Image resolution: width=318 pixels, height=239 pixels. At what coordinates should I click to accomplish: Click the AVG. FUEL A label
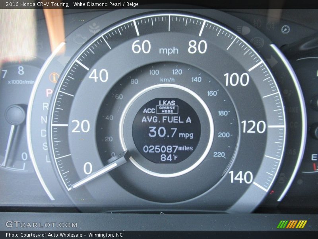click(166, 120)
